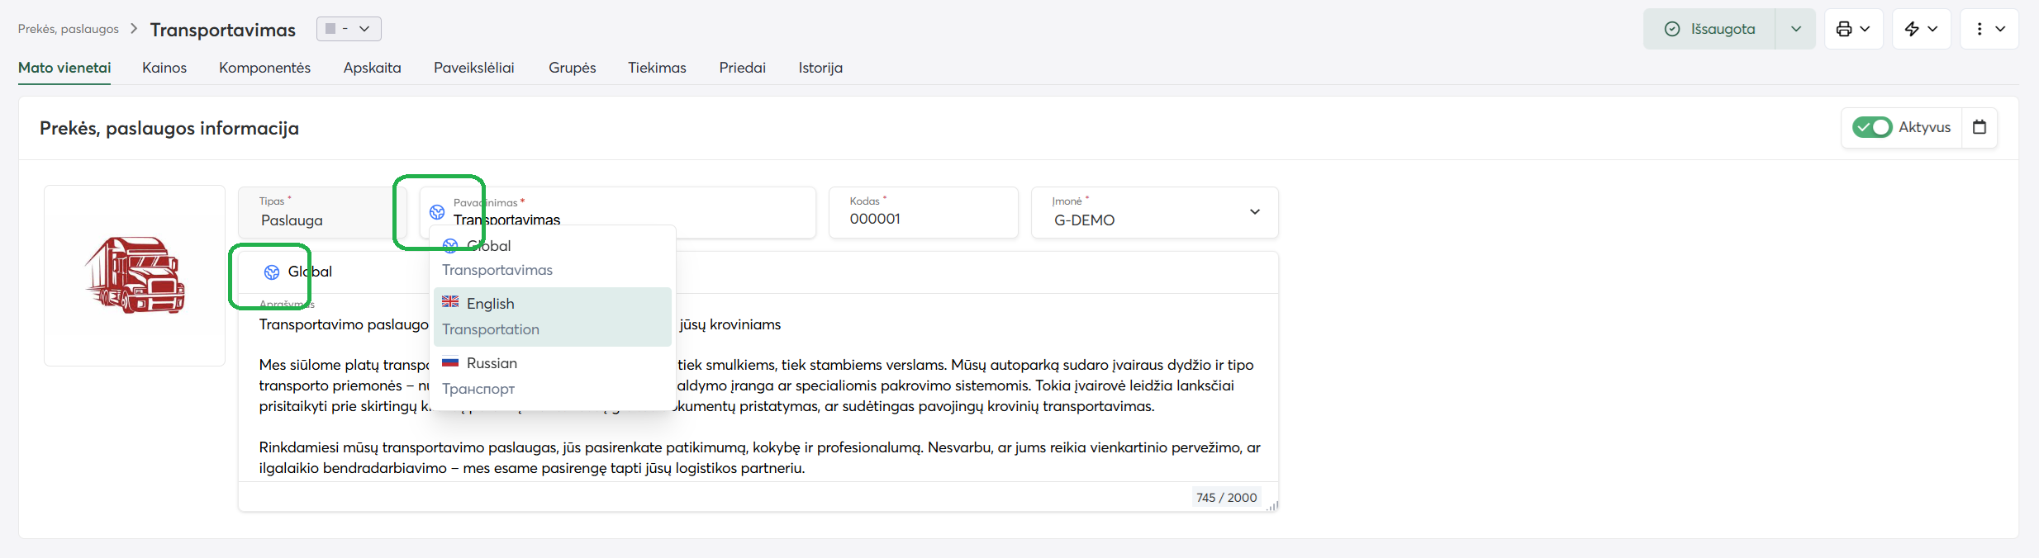Expand the arrow next to Išsaugota
The width and height of the screenshot is (2039, 558).
click(x=1795, y=29)
